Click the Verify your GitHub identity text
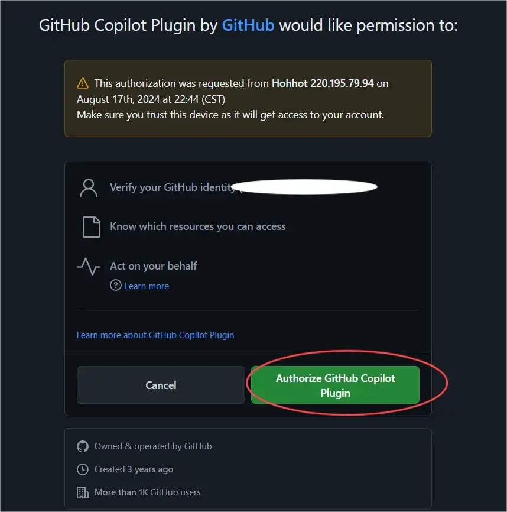Image resolution: width=507 pixels, height=512 pixels. click(173, 187)
